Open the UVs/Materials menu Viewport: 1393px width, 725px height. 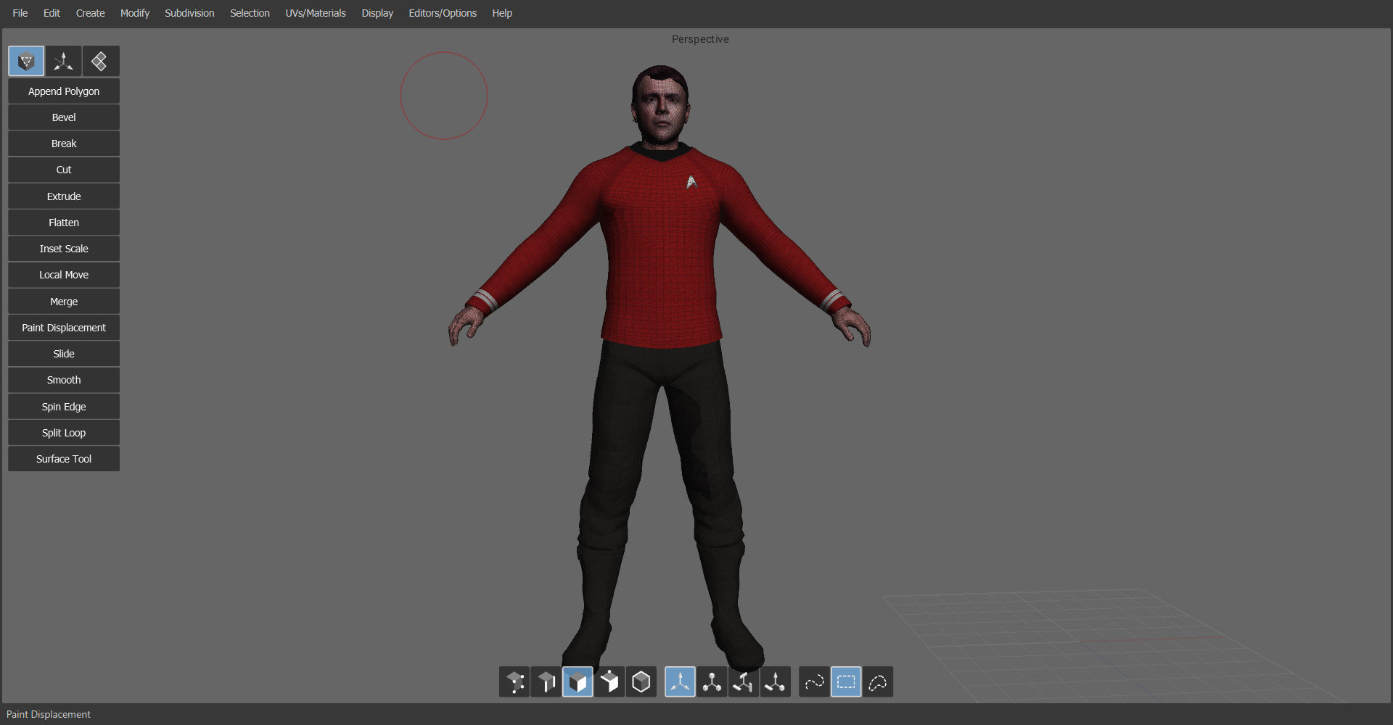316,13
